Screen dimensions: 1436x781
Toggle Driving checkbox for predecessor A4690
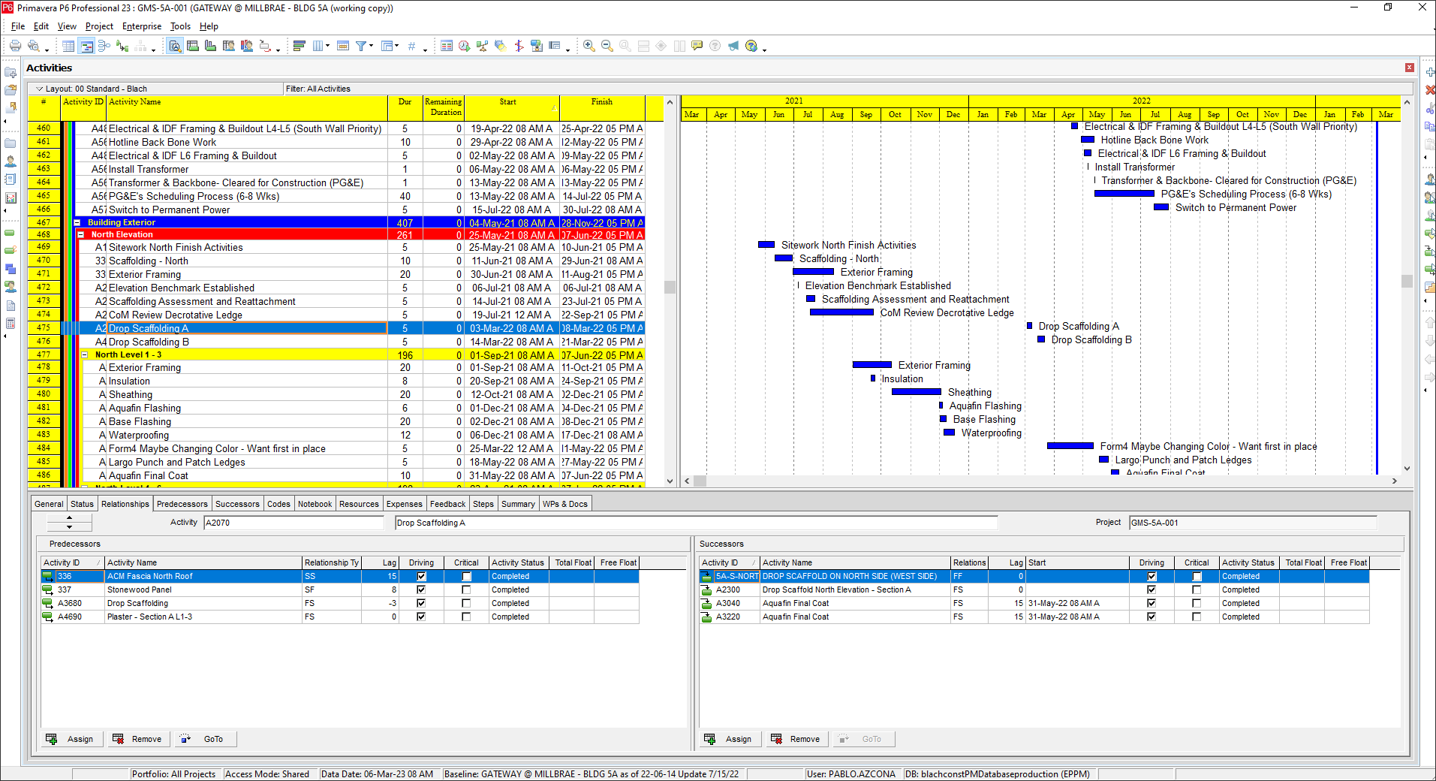tap(421, 617)
